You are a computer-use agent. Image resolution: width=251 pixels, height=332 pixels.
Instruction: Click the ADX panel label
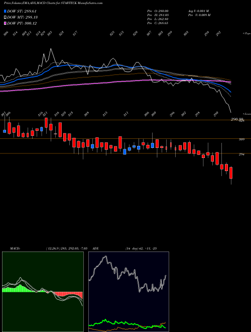coord(96,248)
